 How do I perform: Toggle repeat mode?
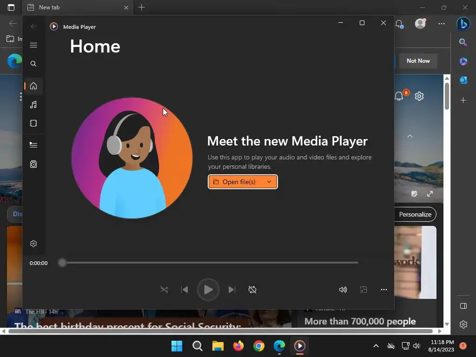[252, 290]
